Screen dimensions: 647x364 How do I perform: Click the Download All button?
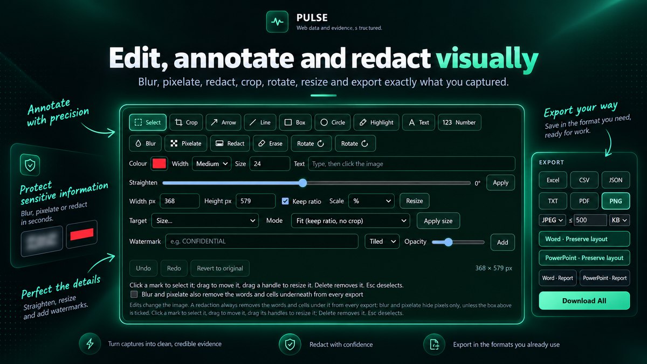[x=584, y=301]
